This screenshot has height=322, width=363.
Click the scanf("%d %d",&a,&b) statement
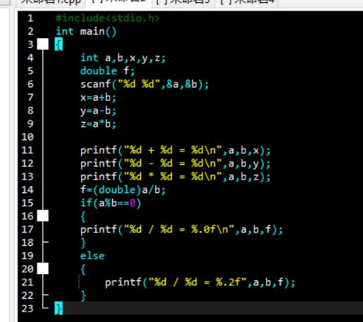[144, 84]
